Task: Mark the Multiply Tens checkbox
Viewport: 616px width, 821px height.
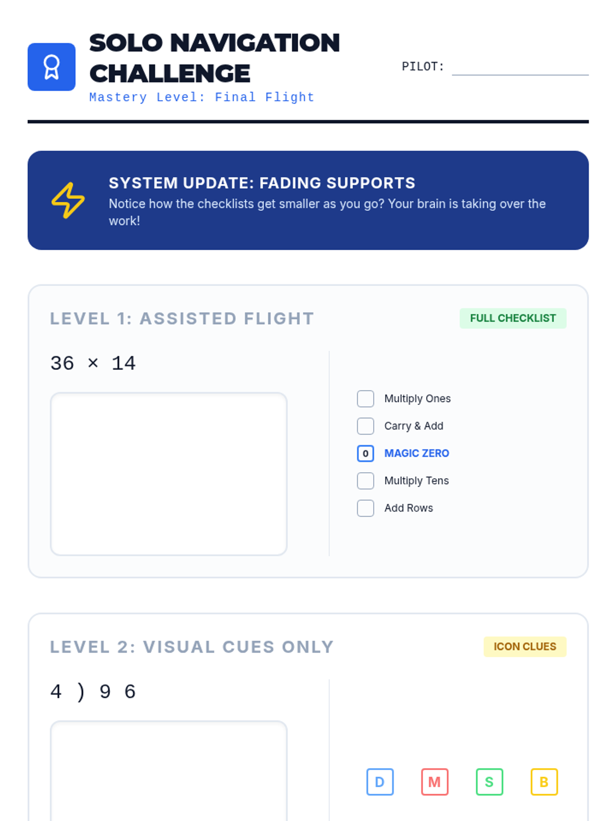Action: pos(365,481)
